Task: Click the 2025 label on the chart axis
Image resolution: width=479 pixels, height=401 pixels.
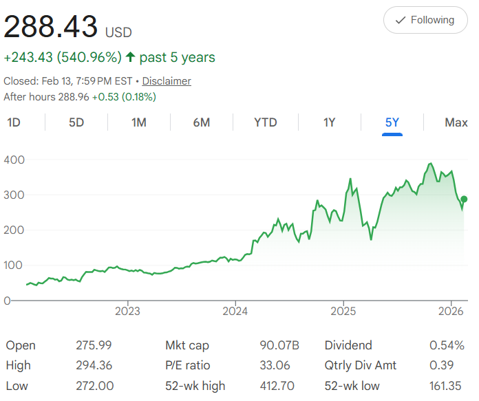Action: pyautogui.click(x=343, y=311)
